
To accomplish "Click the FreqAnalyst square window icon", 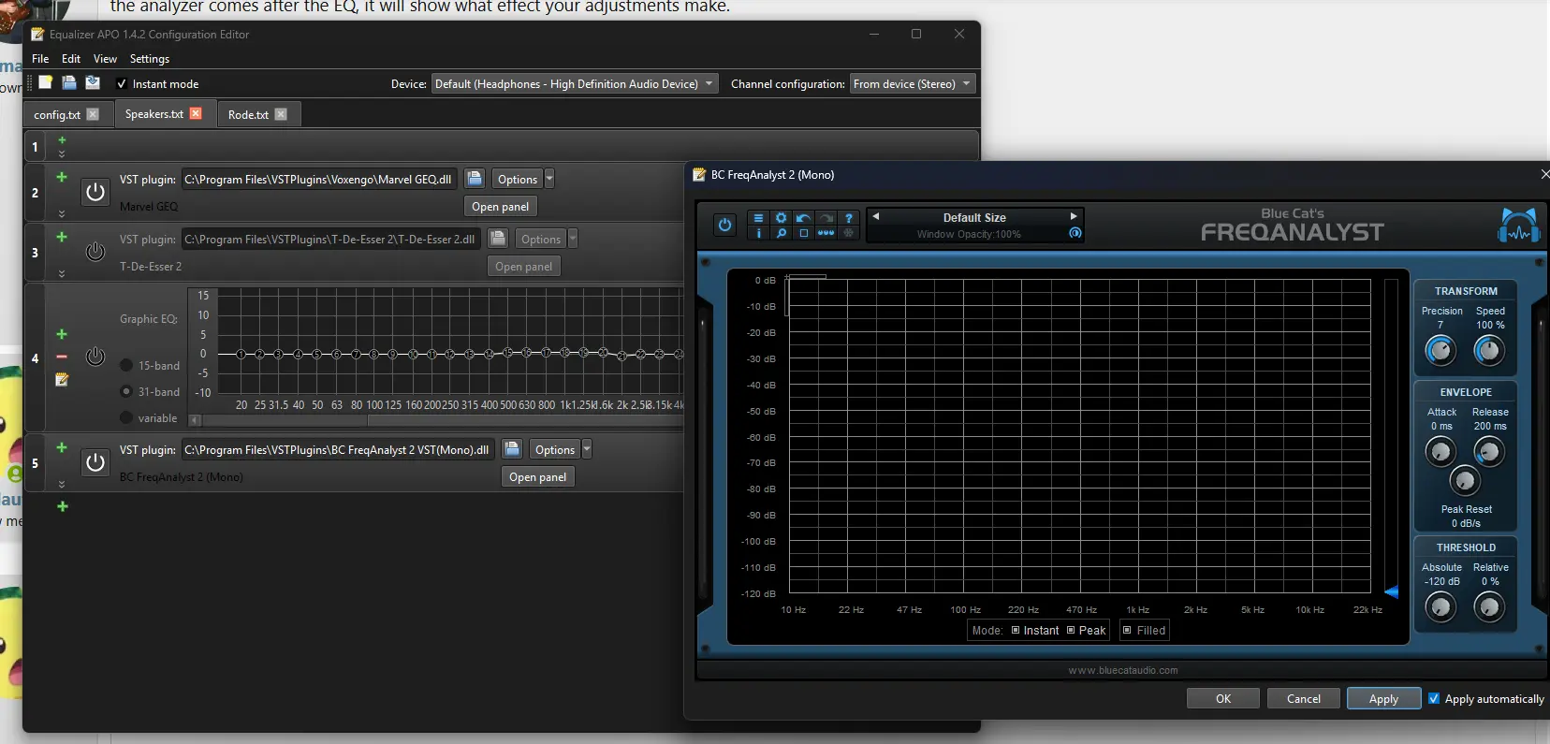I will (x=803, y=233).
